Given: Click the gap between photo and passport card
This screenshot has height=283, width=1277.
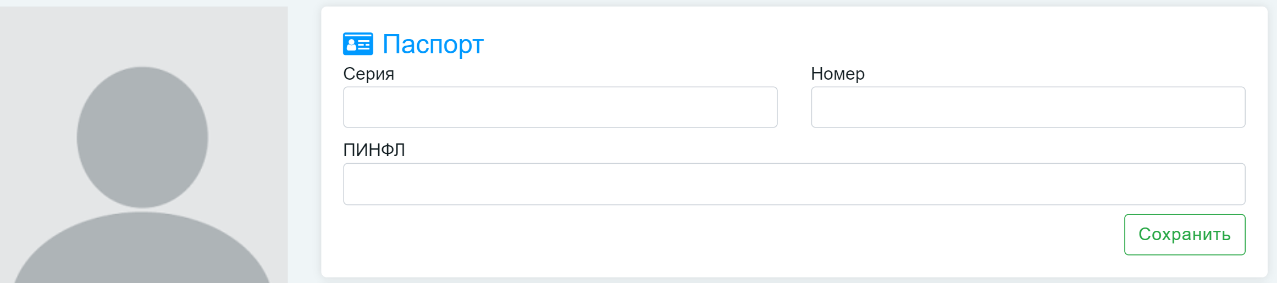Looking at the screenshot, I should [x=305, y=143].
